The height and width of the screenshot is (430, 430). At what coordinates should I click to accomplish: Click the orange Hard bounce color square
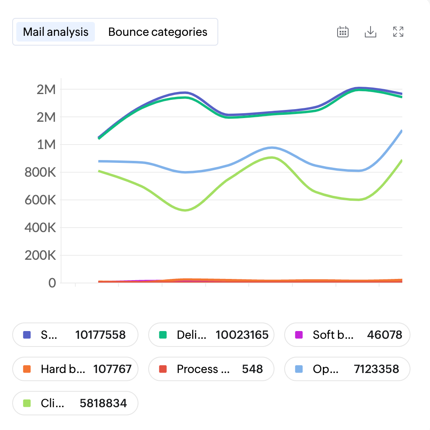[27, 369]
